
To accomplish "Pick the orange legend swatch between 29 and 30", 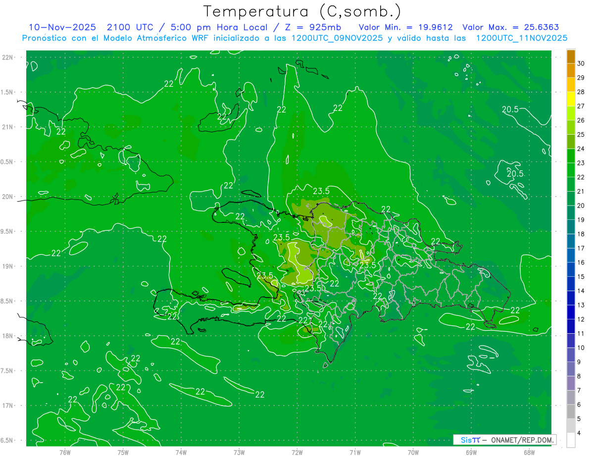I will coord(571,71).
